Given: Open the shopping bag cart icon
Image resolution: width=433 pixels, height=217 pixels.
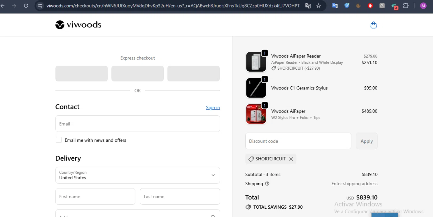Looking at the screenshot, I should coord(374,25).
